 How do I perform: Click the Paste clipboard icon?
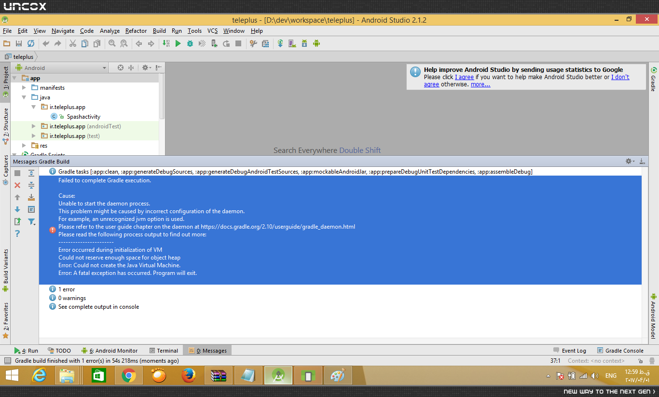(97, 43)
